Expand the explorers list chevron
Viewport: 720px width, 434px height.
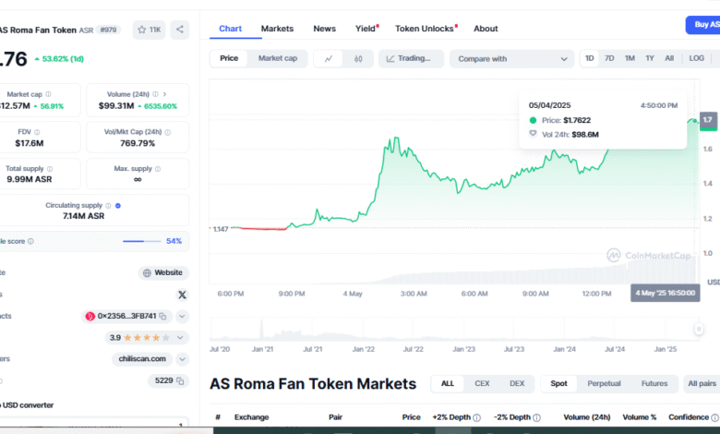[x=182, y=359]
